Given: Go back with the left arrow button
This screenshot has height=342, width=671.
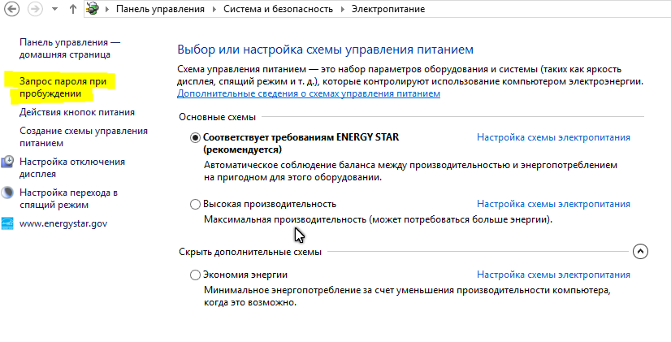Looking at the screenshot, I should [x=11, y=9].
